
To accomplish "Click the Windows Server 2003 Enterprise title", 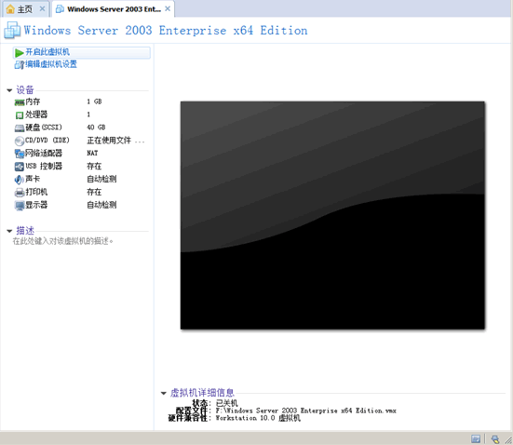I will point(166,31).
